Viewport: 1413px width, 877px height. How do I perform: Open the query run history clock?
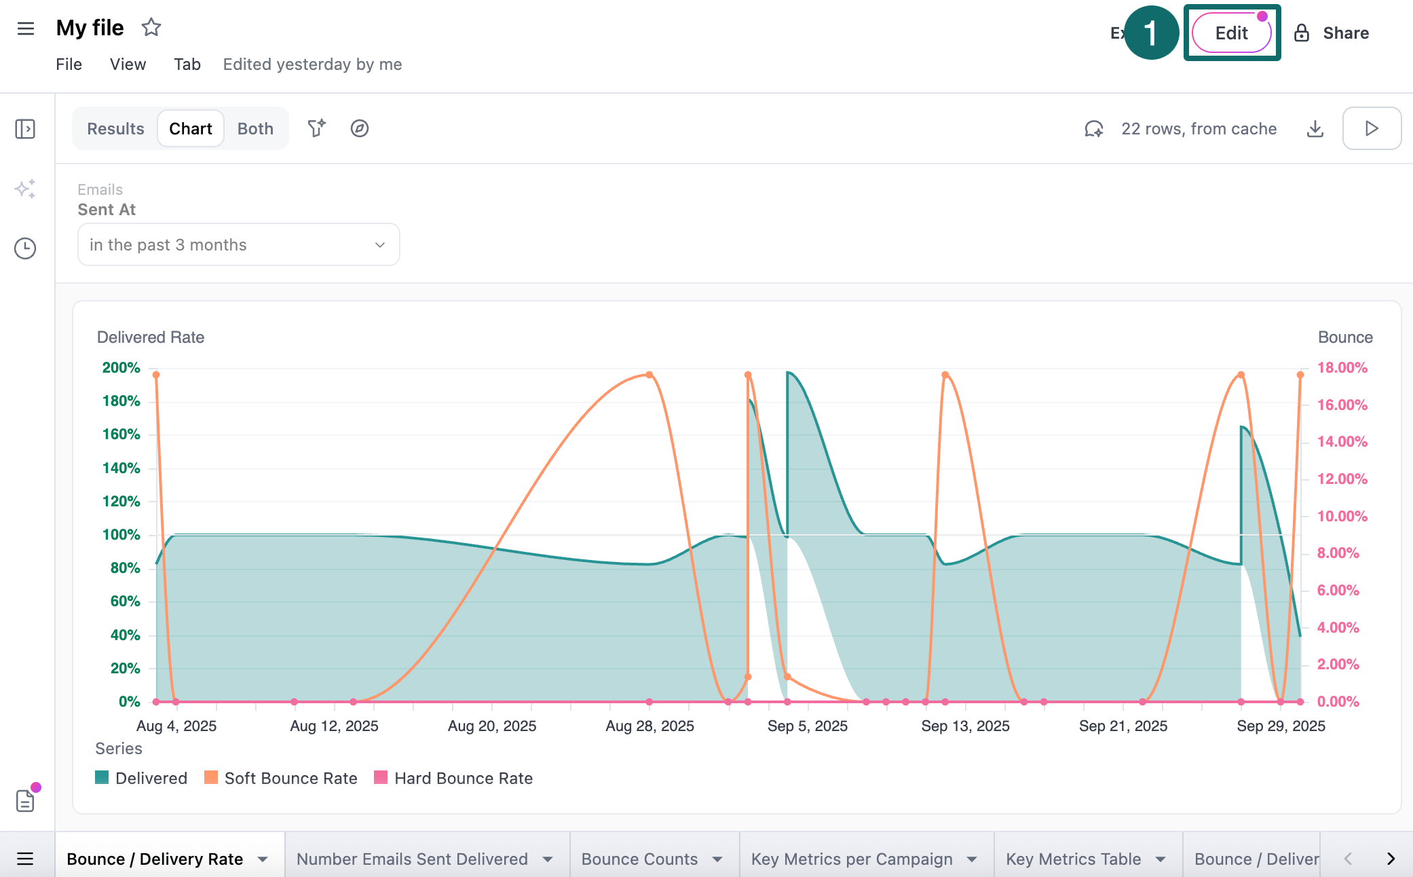pyautogui.click(x=25, y=249)
